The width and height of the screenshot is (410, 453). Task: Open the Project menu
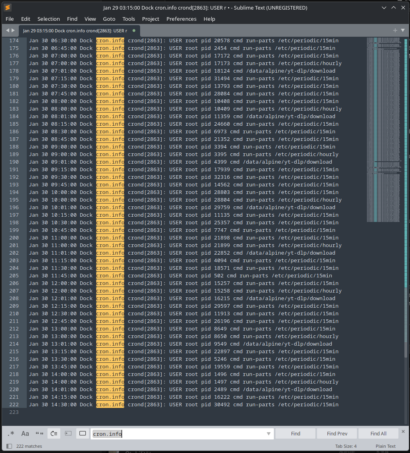pos(151,19)
